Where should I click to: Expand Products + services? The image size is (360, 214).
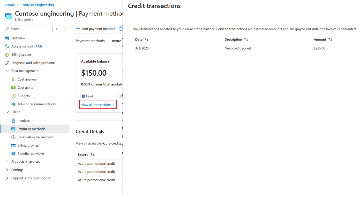coord(7,161)
